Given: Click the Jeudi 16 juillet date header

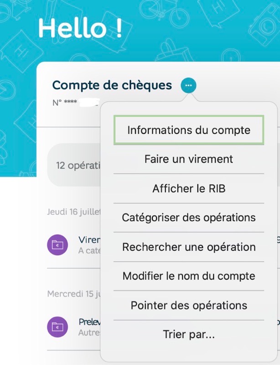Looking at the screenshot, I should 73,212.
